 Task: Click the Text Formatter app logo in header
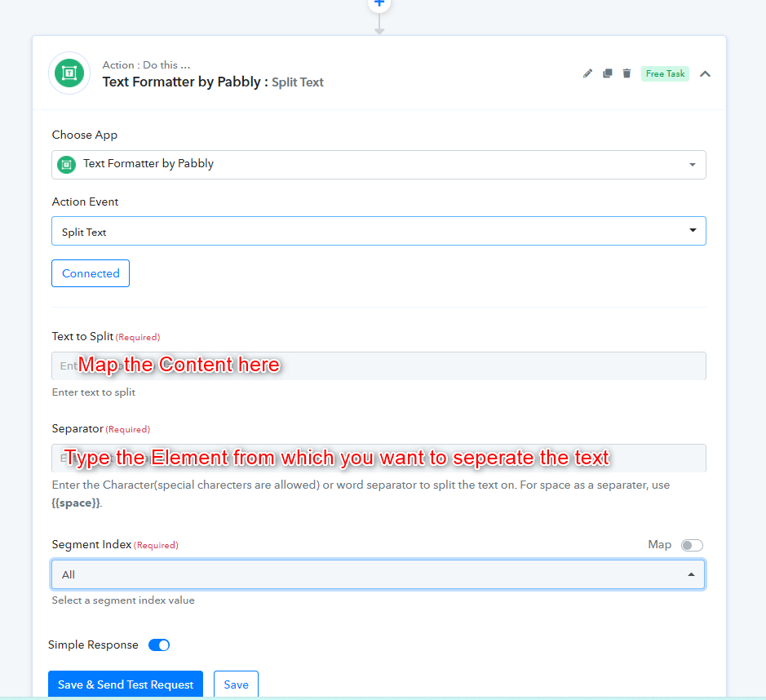[69, 73]
